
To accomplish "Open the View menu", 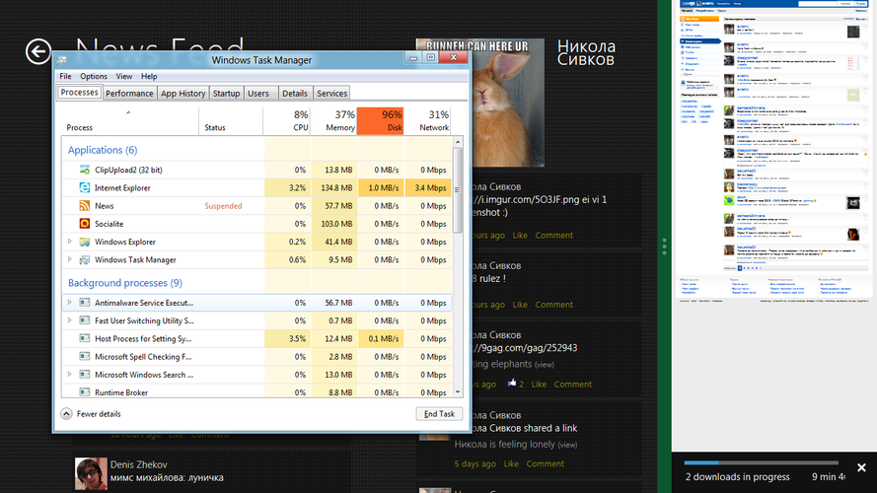I will 124,76.
